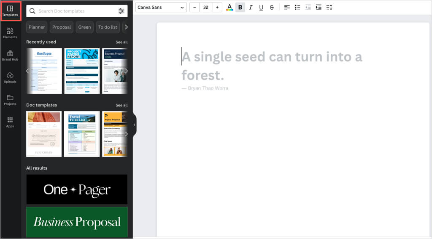Screen dimensions: 432x239
Task: Toggle strikethrough formatting
Action: click(x=272, y=8)
